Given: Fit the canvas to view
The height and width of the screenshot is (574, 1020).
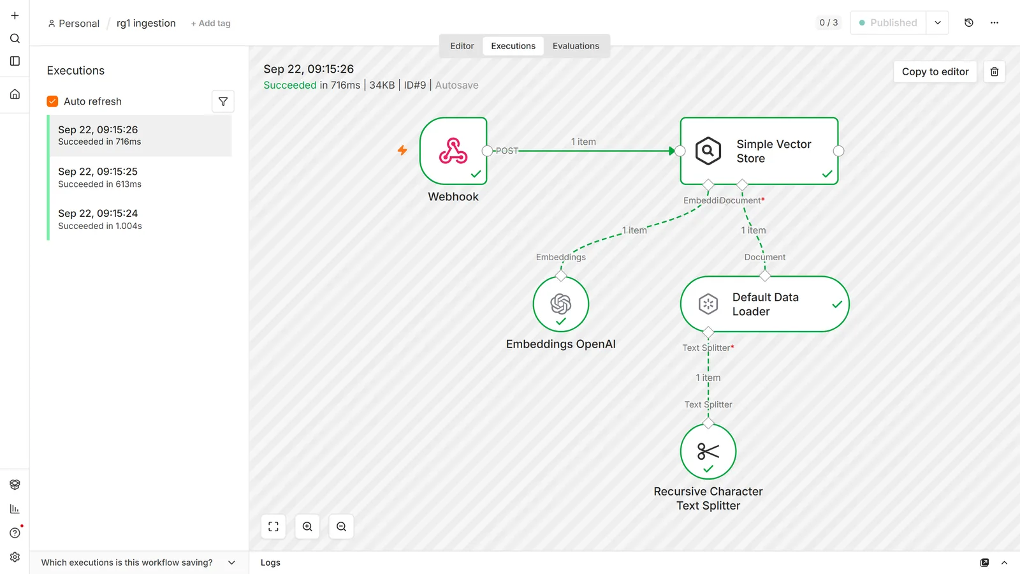Looking at the screenshot, I should [x=273, y=527].
